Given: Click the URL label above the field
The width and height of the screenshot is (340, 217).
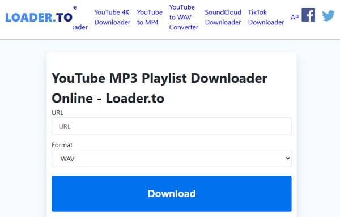Looking at the screenshot, I should [57, 113].
